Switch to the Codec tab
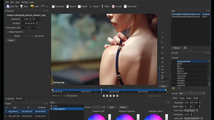This screenshot has width=214, height=120. pos(182,98)
